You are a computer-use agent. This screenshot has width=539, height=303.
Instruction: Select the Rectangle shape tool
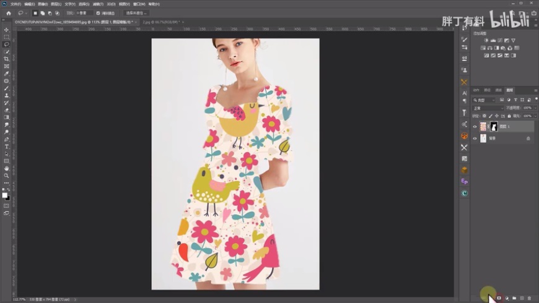click(6, 161)
